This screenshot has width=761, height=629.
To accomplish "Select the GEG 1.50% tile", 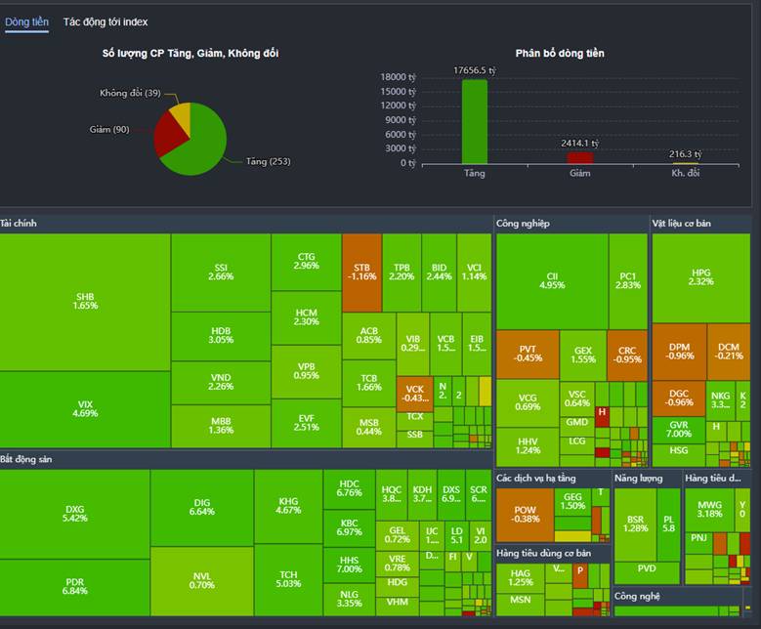I will [x=572, y=502].
